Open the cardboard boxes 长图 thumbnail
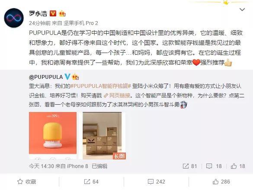This screenshot has height=190, width=253. (104, 136)
